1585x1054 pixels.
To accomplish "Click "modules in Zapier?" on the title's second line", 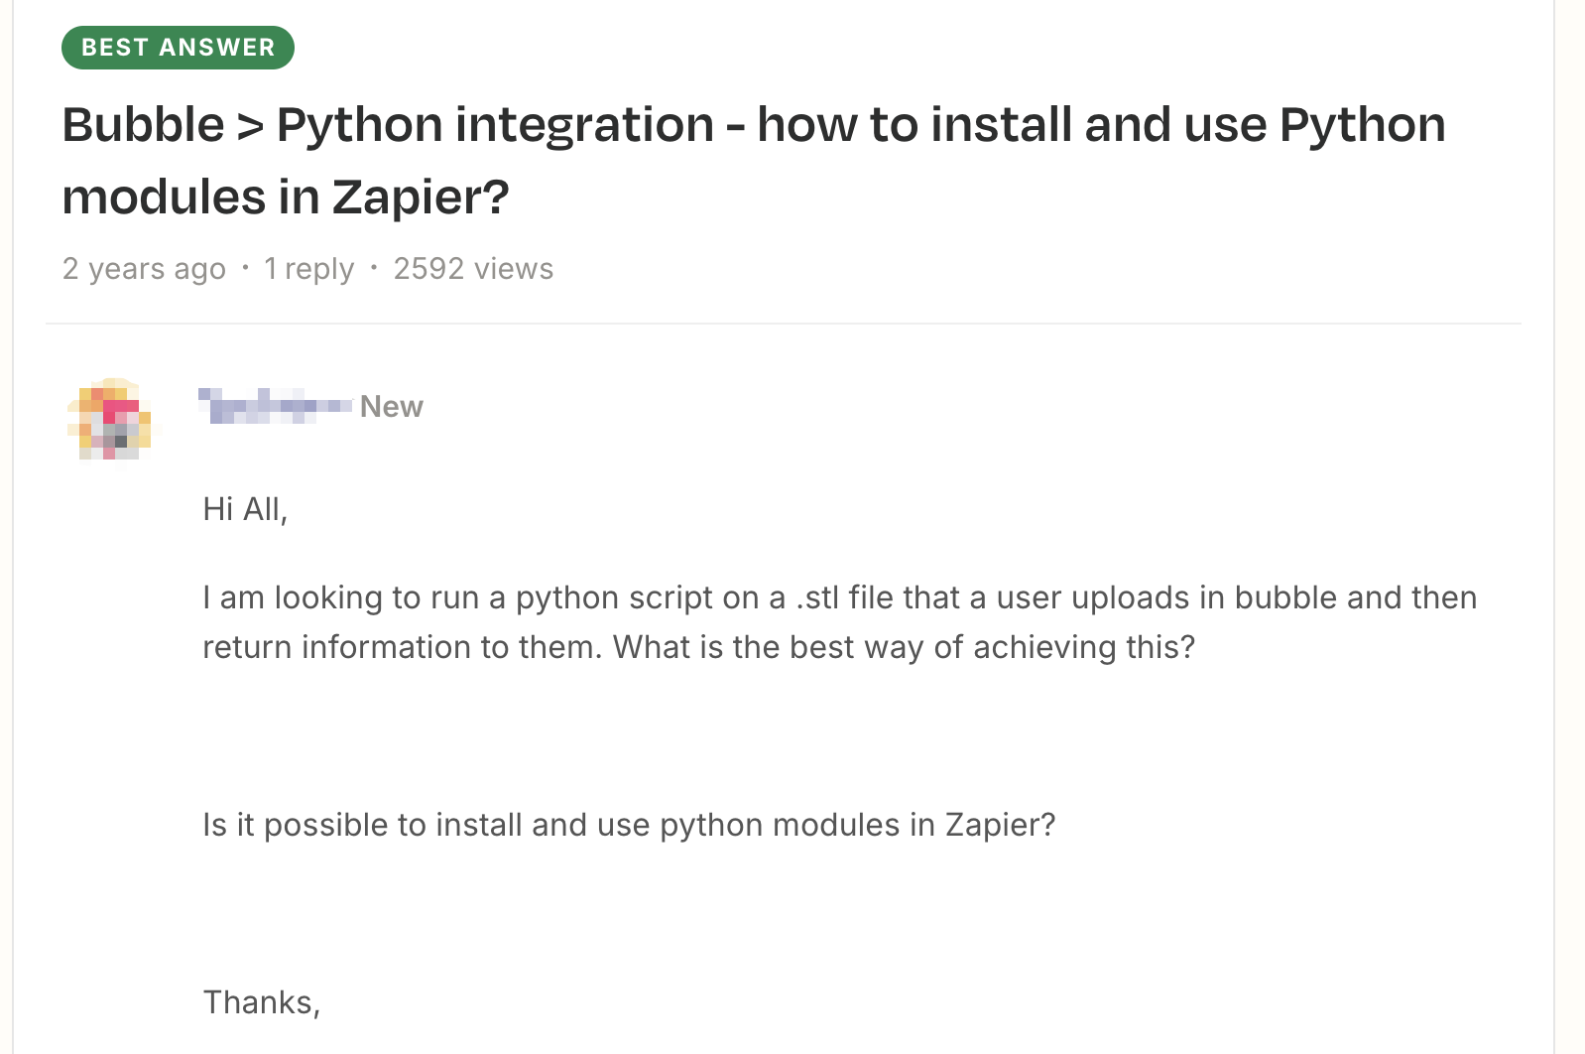I will point(286,197).
